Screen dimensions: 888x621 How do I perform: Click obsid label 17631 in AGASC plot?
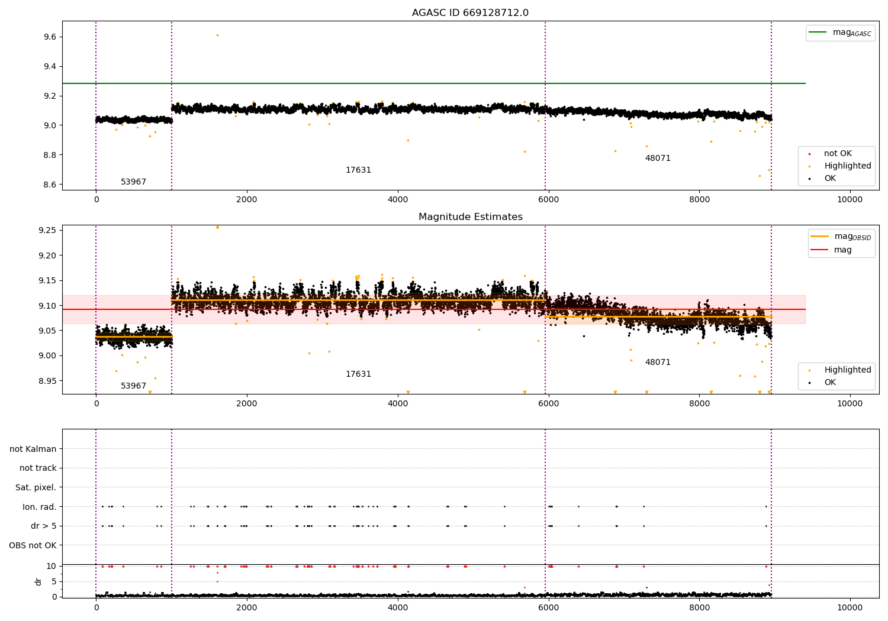point(358,170)
